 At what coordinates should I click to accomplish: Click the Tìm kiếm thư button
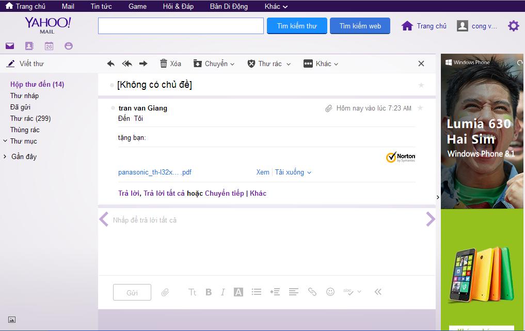pos(297,26)
